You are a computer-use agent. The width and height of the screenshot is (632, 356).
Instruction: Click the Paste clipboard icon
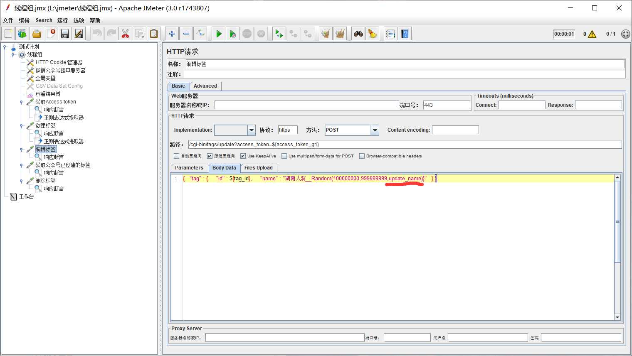click(x=154, y=34)
